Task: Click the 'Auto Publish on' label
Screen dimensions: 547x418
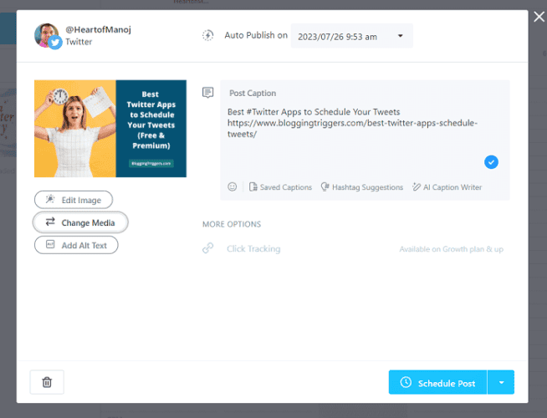Action: 256,35
